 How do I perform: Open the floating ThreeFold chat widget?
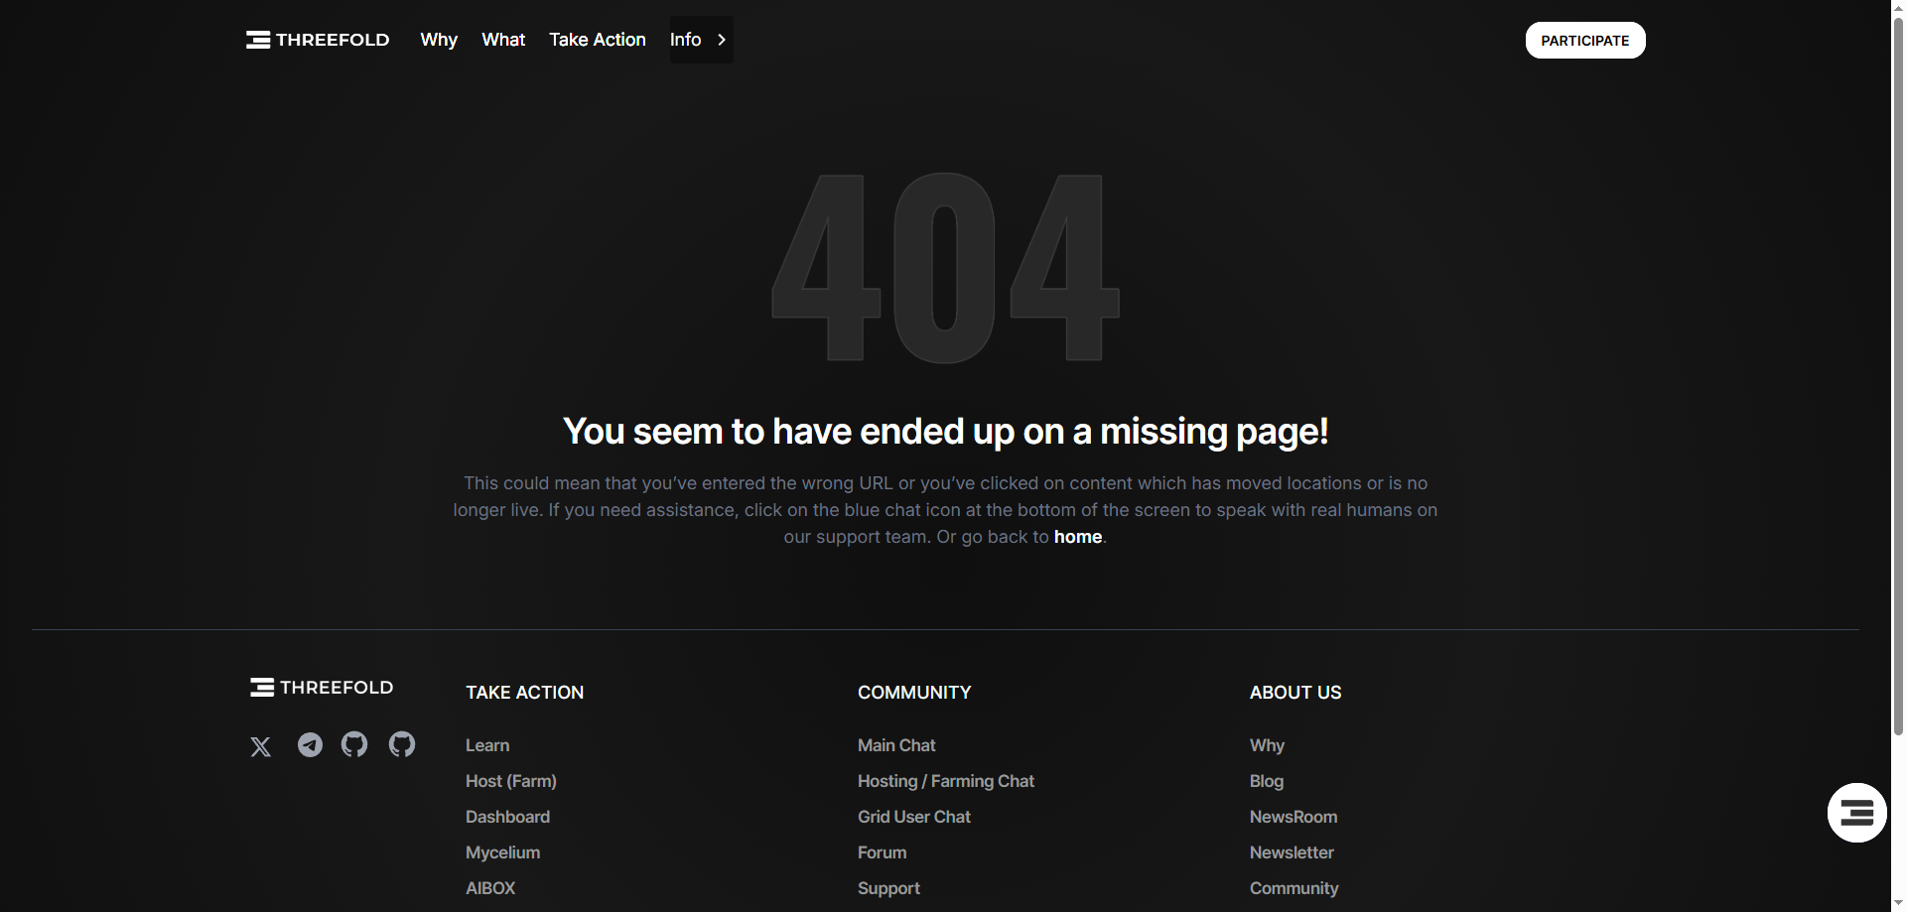[x=1856, y=813]
